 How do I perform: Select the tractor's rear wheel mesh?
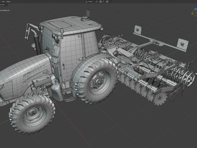pyautogui.click(x=97, y=81)
